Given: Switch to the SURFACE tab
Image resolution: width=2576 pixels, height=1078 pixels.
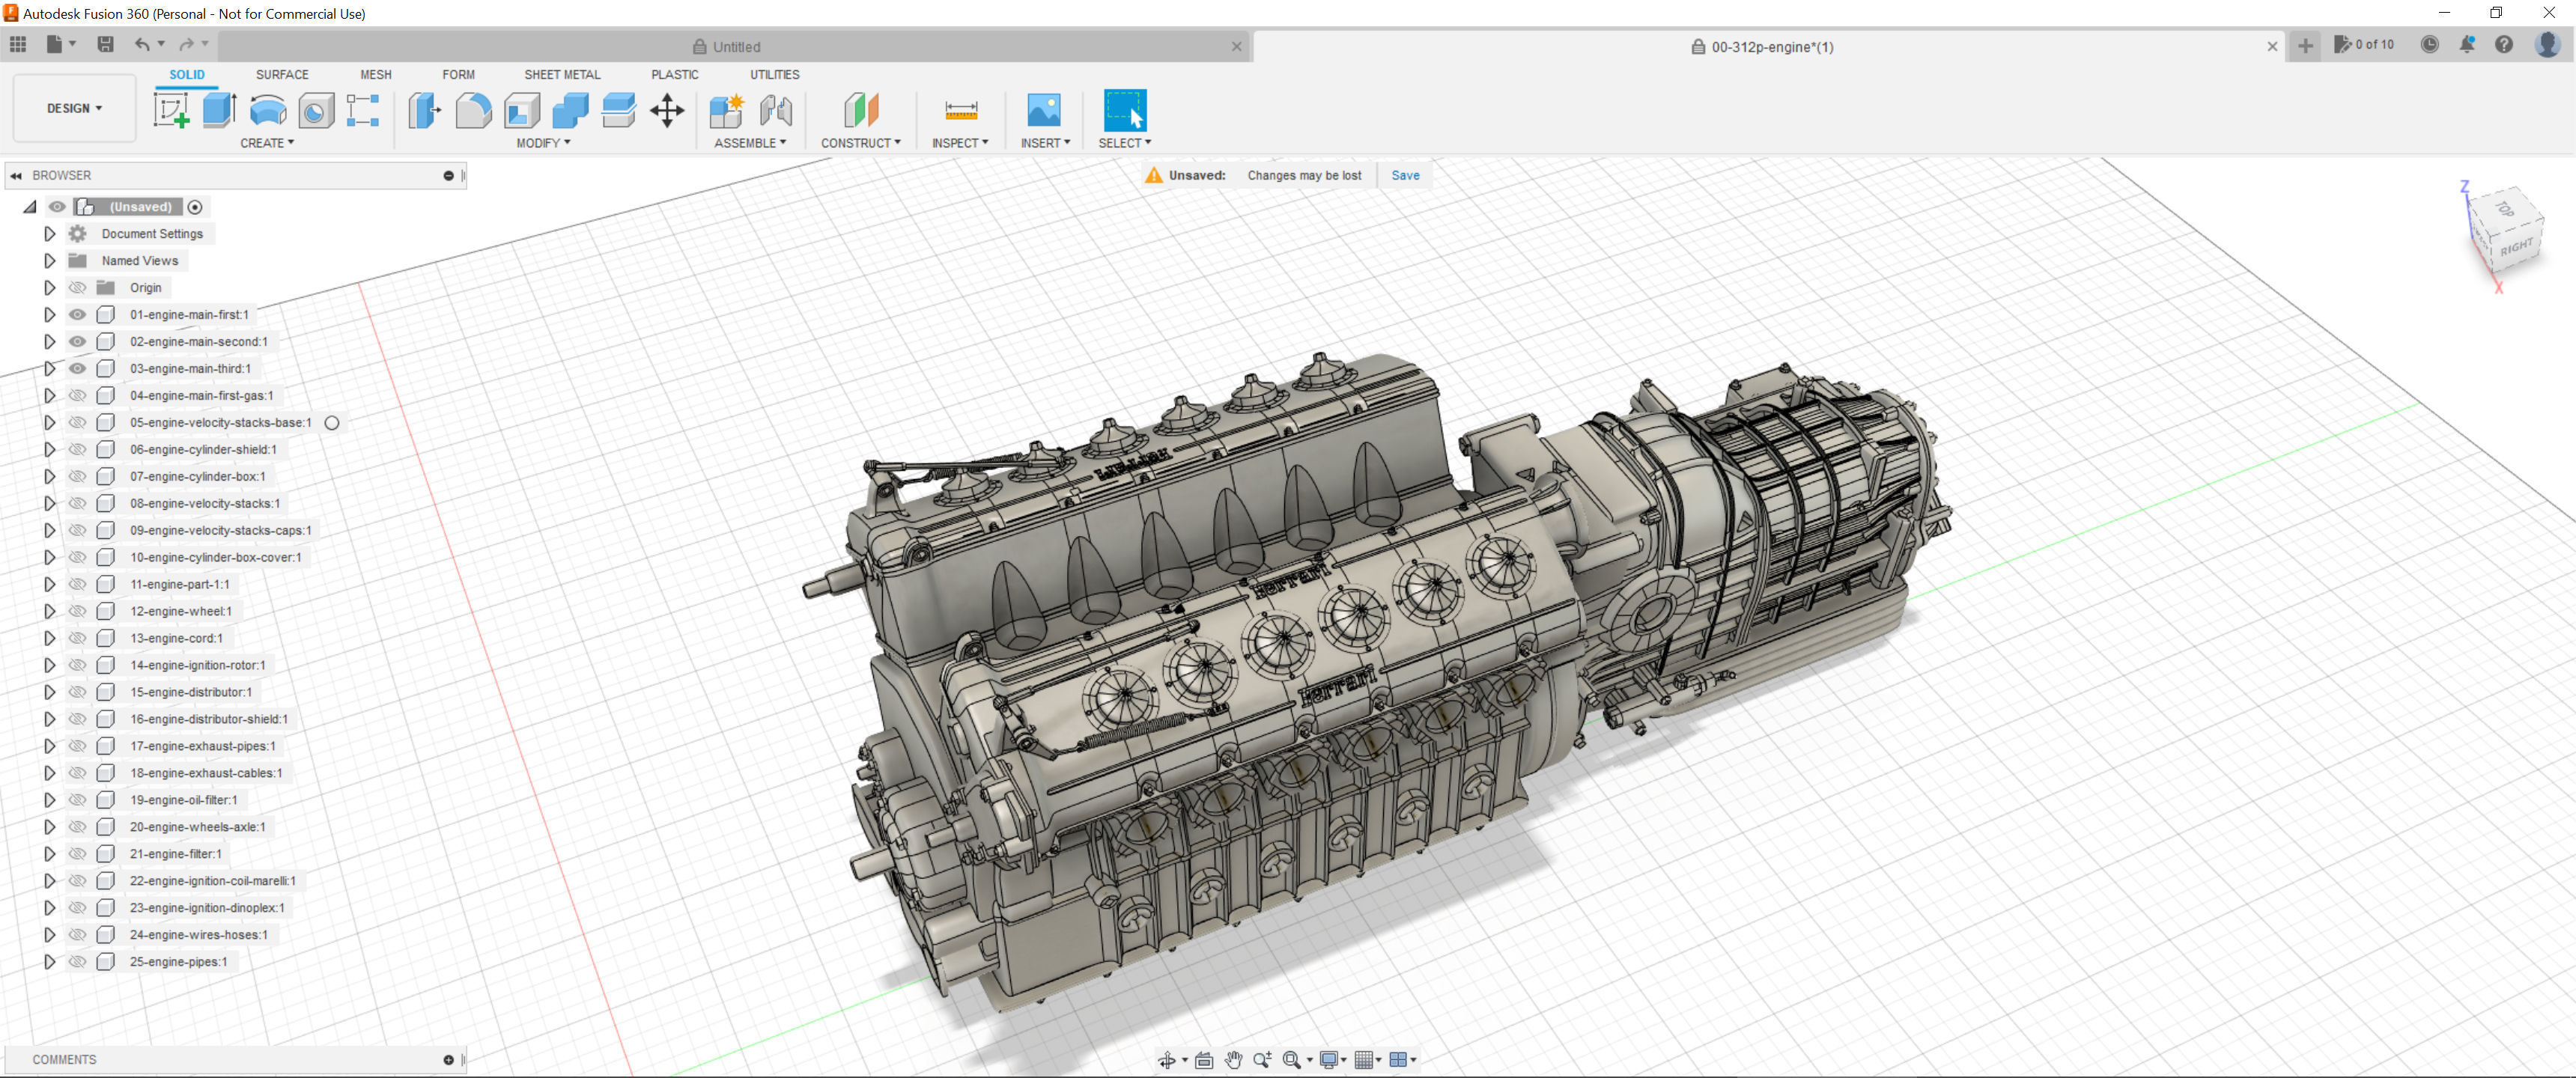Looking at the screenshot, I should 282,75.
